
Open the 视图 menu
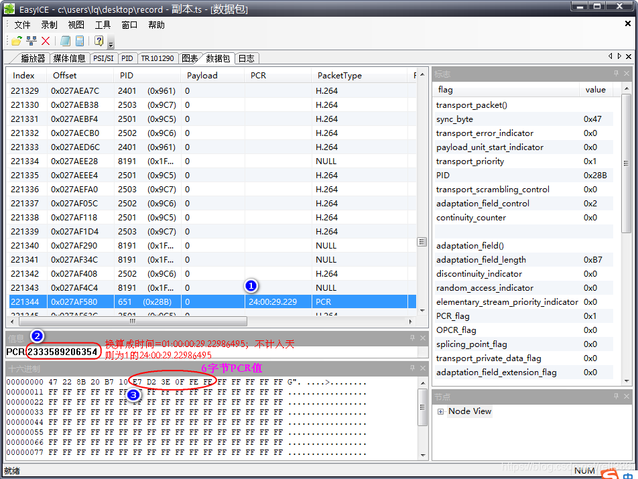tap(76, 25)
